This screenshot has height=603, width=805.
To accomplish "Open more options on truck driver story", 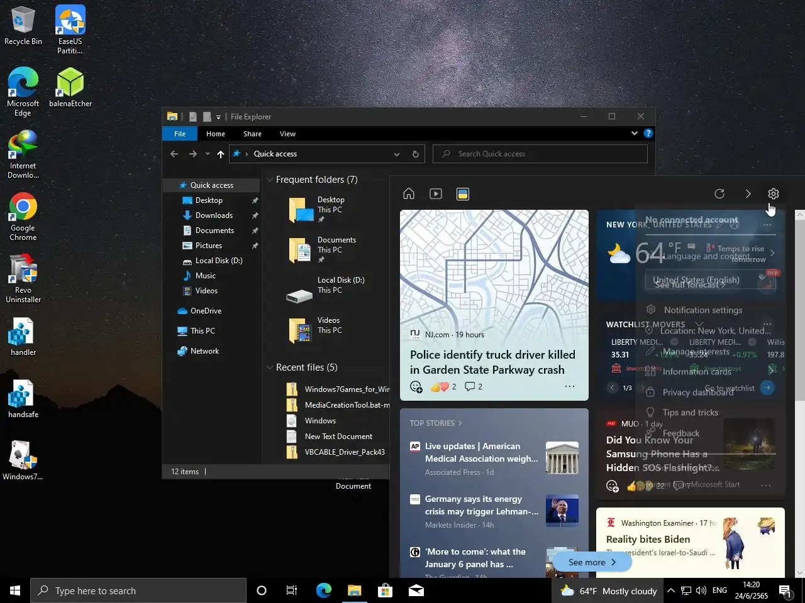I will pos(570,386).
